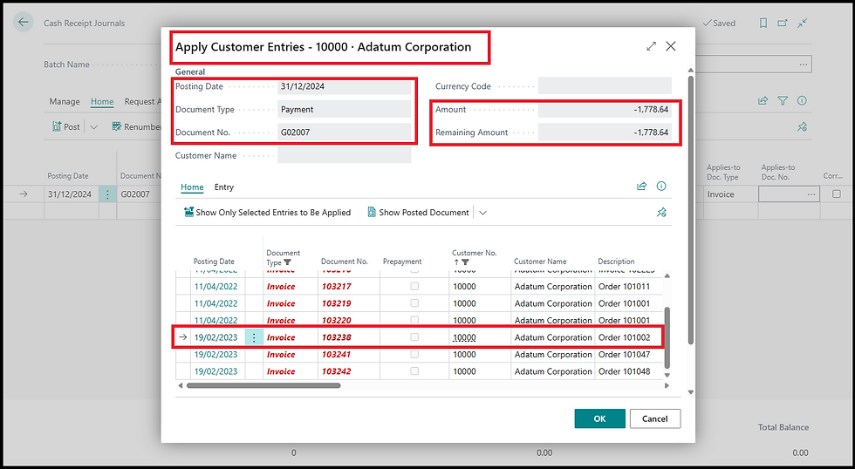The width and height of the screenshot is (855, 469).
Task: Toggle Prepayment checkbox for invoice 103220
Action: 414,320
